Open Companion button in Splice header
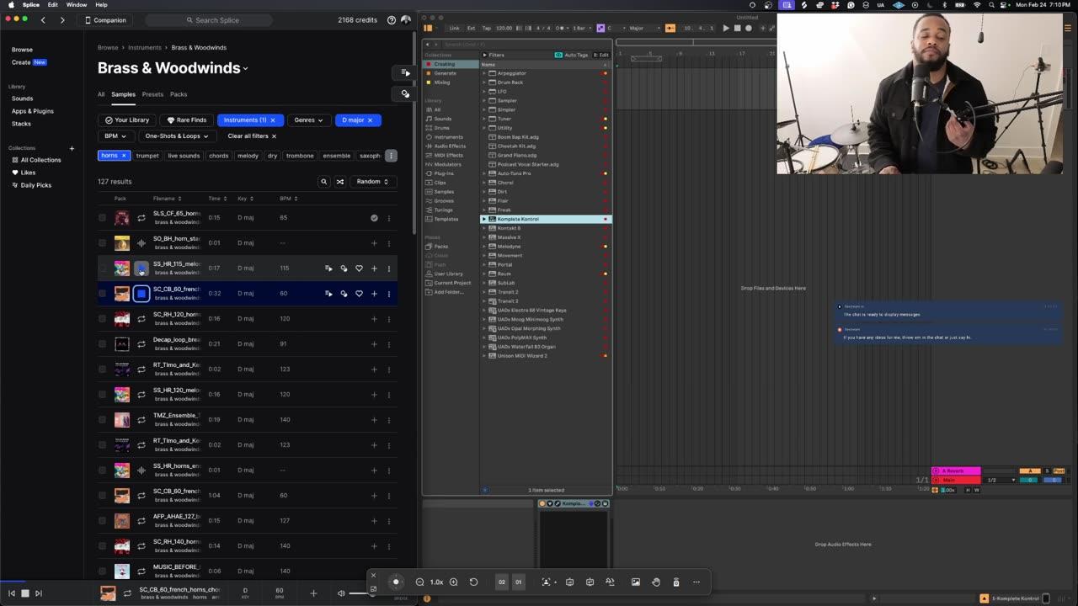1078x606 pixels. point(105,20)
